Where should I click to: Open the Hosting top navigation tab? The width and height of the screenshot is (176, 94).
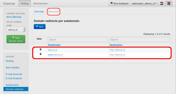tap(25, 4)
